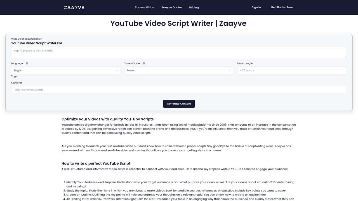Click the Sign In link
The image size is (358, 201).
(256, 7)
